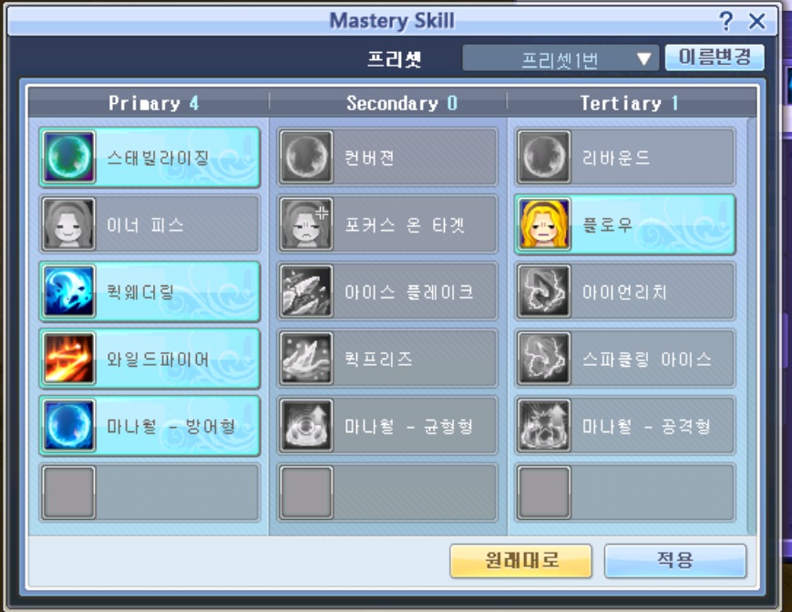The image size is (792, 612).
Task: Select the 와일드파이어 flame icon
Action: pyautogui.click(x=68, y=358)
